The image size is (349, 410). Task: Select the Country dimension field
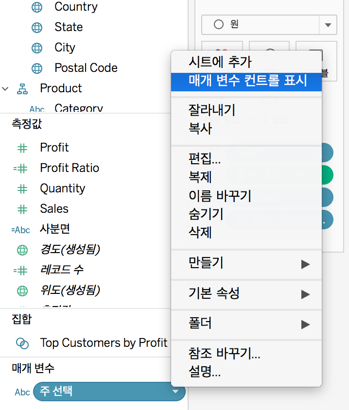coord(76,7)
